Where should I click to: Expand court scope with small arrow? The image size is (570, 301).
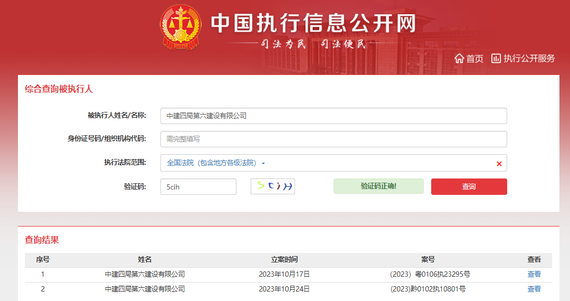coord(263,163)
